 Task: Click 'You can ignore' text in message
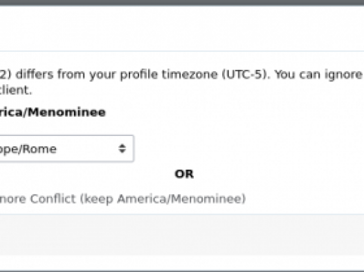(x=318, y=75)
